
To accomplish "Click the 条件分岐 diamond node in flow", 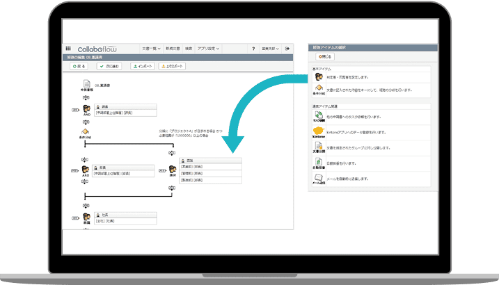I will click(86, 131).
